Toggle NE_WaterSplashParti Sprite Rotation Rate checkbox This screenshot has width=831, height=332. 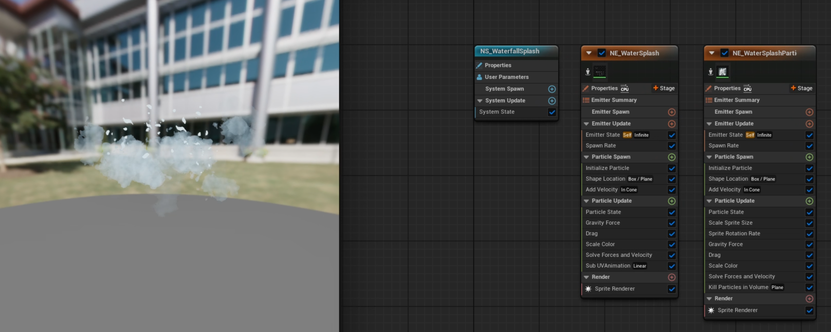point(809,234)
